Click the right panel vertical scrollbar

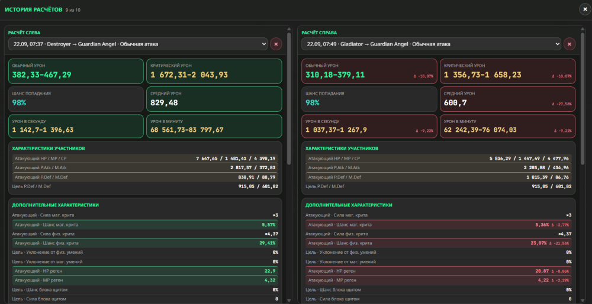click(x=582, y=98)
